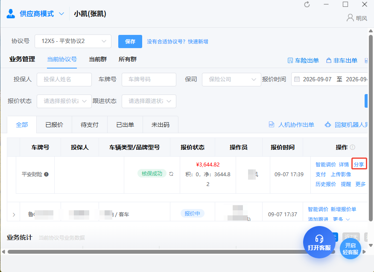Click 支付 link
The image size is (374, 272).
coord(321,174)
